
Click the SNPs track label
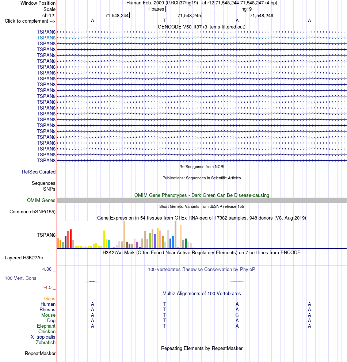(49, 189)
